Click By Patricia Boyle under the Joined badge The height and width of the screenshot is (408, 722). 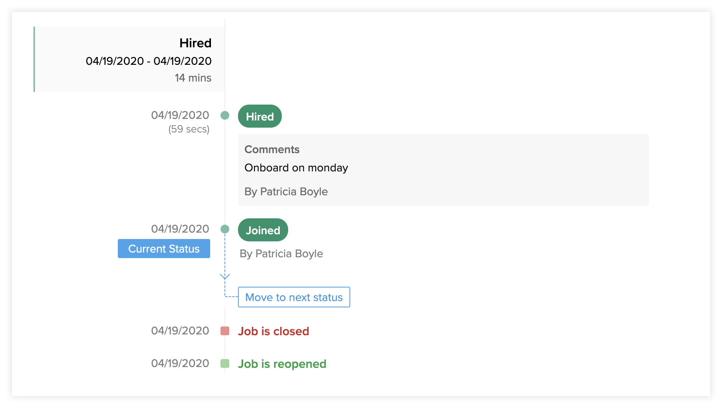pos(281,254)
